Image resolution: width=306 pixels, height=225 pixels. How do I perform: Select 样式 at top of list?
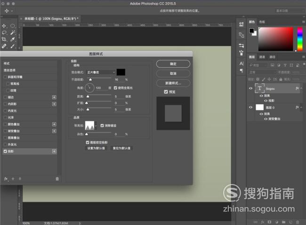pyautogui.click(x=30, y=64)
